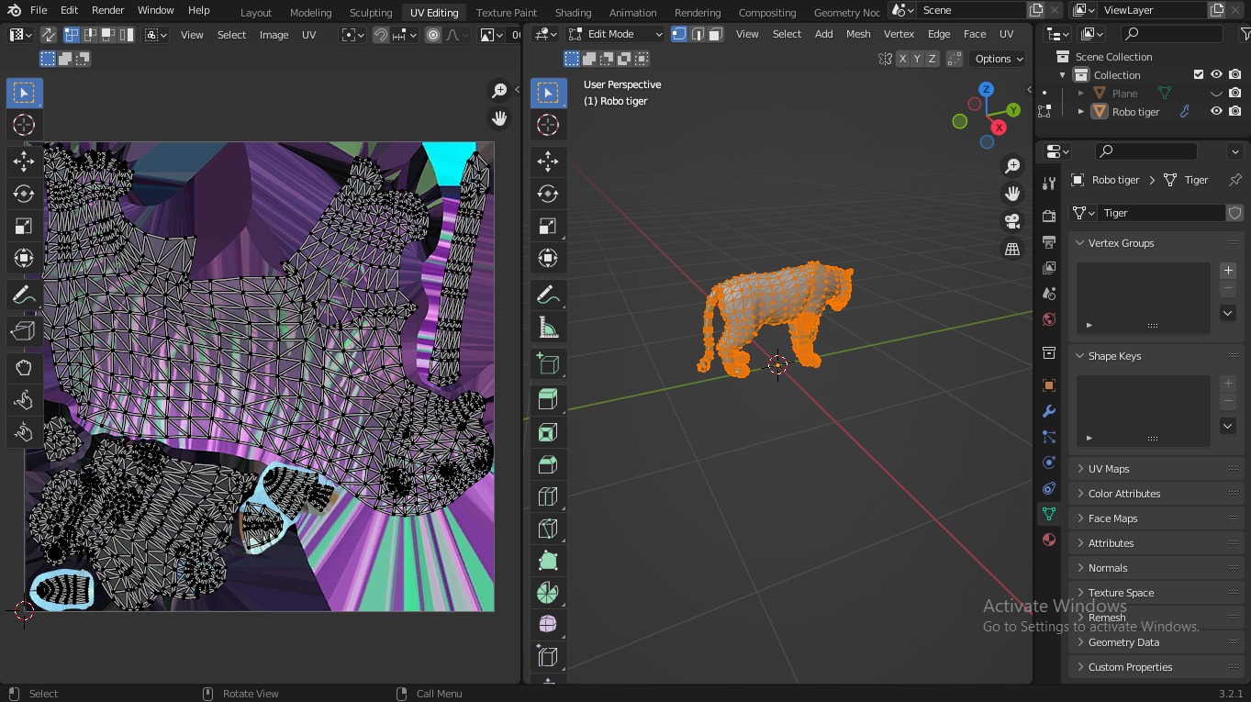
Task: Open the UV pivot point dropdown
Action: tap(352, 35)
